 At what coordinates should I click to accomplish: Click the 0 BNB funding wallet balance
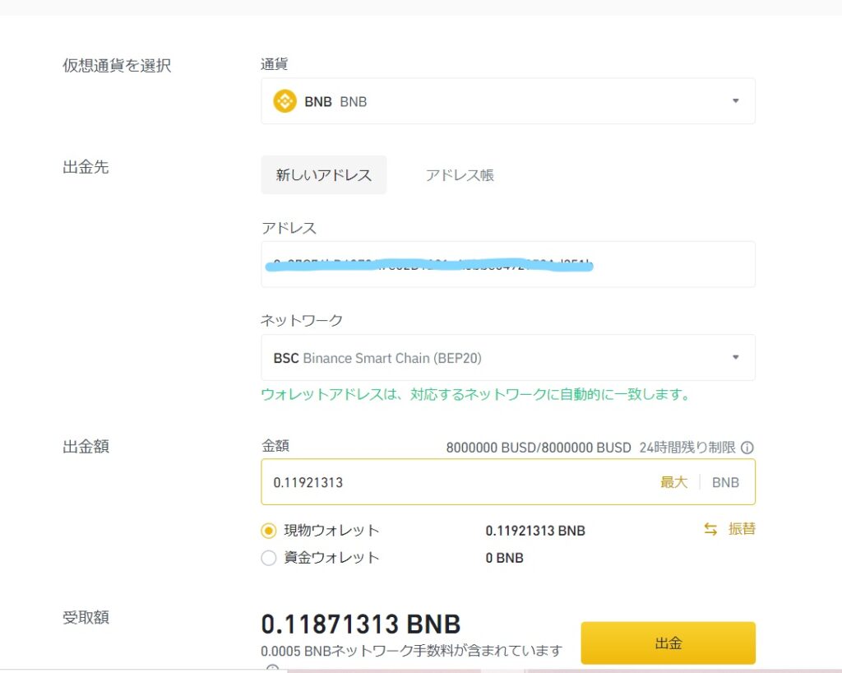click(504, 558)
